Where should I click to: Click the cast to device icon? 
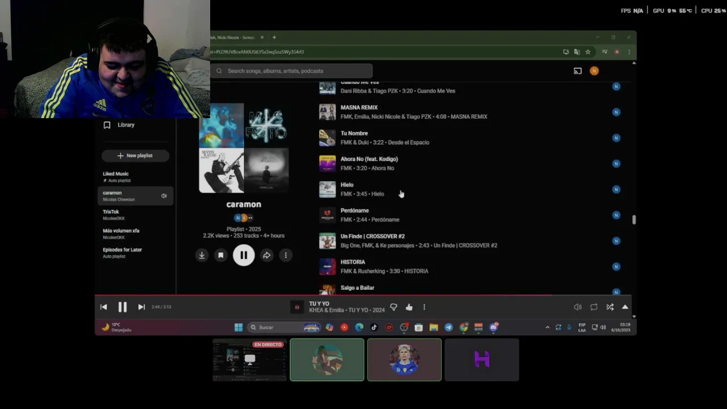pos(578,71)
